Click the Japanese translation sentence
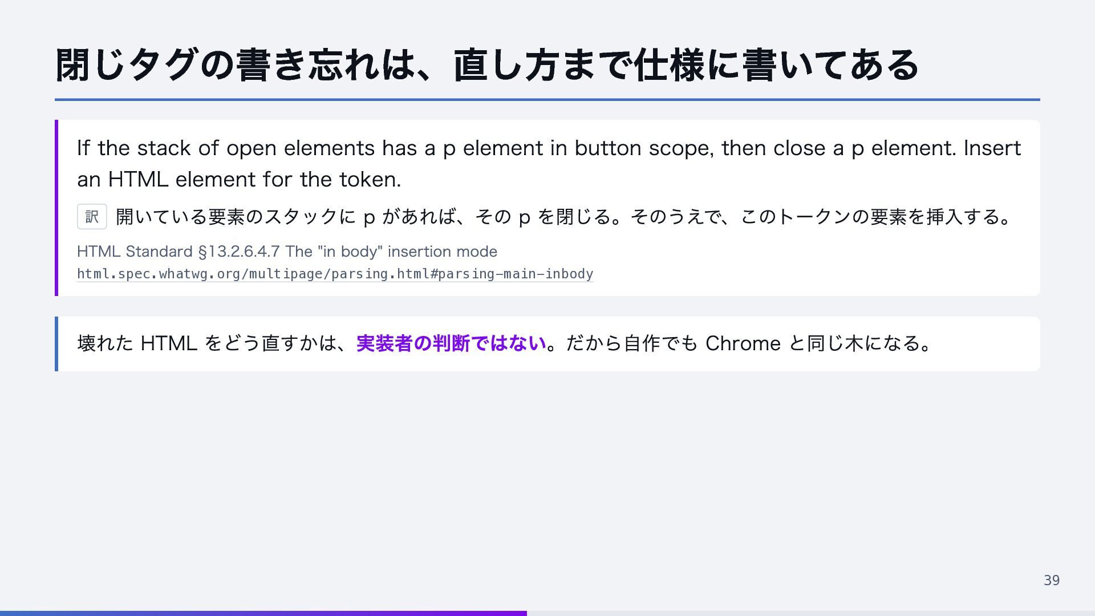1095x616 pixels. pyautogui.click(x=563, y=217)
